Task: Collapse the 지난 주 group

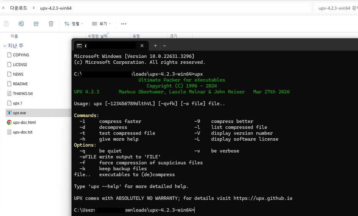Action: 5,46
